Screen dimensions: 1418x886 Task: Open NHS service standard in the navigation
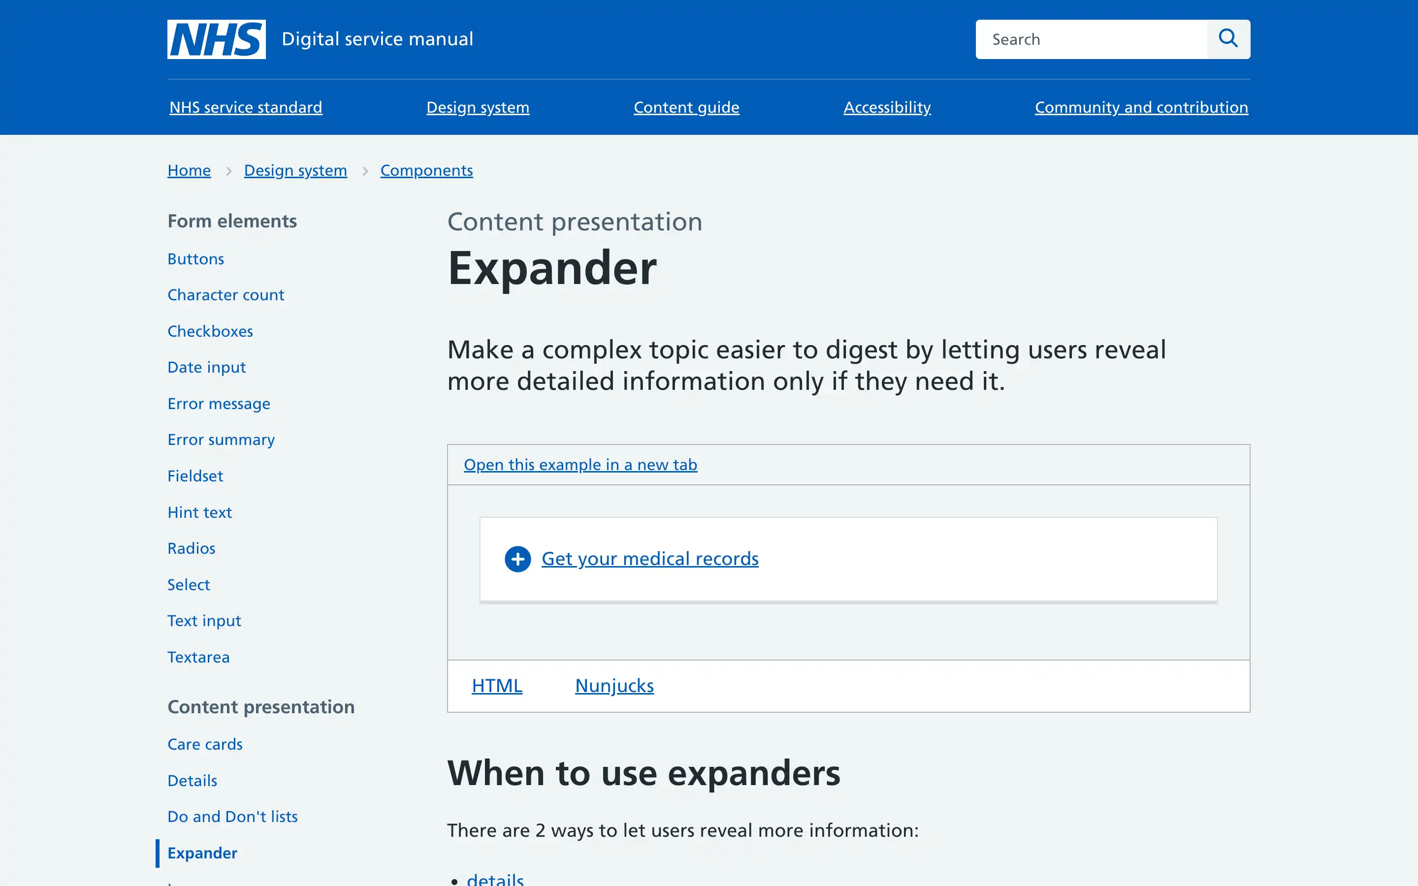246,107
